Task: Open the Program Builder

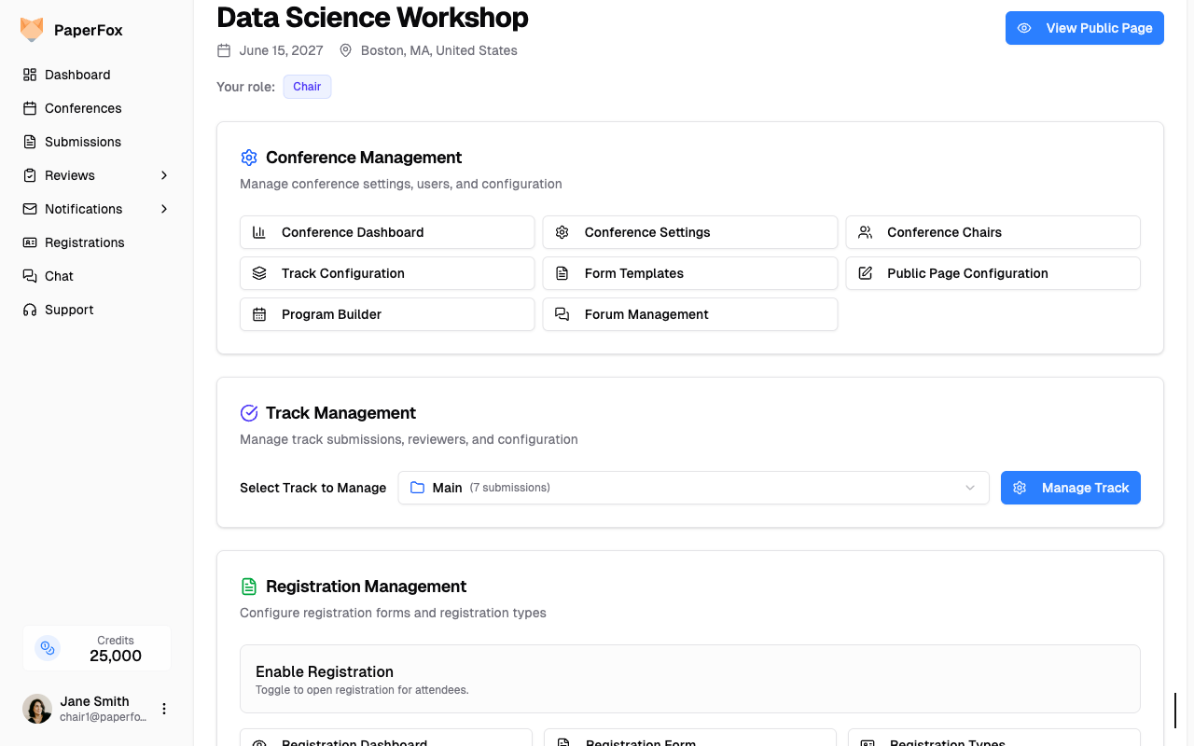Action: [387, 314]
